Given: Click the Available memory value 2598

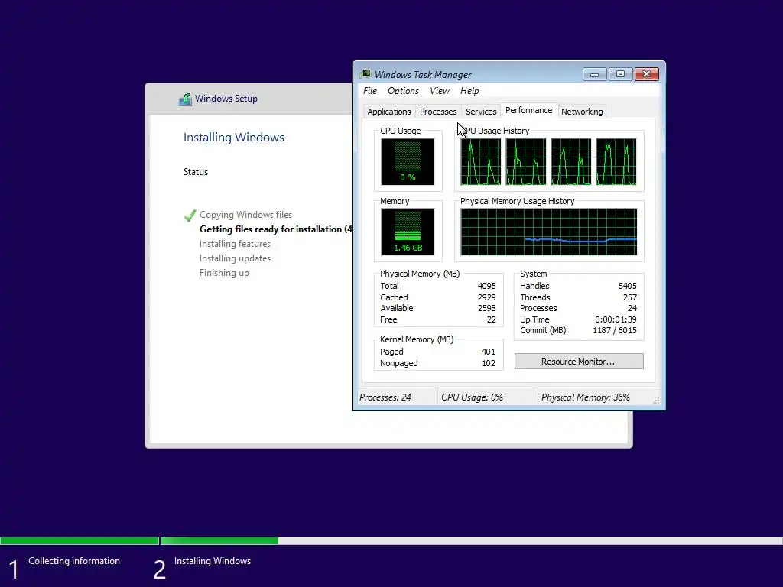Looking at the screenshot, I should click(486, 308).
